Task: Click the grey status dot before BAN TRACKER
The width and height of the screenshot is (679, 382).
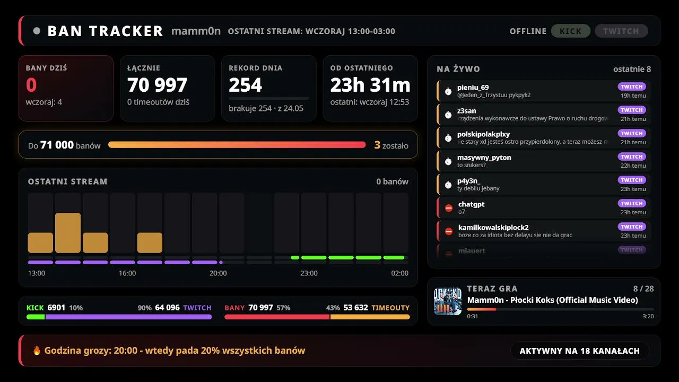Action: click(x=37, y=31)
